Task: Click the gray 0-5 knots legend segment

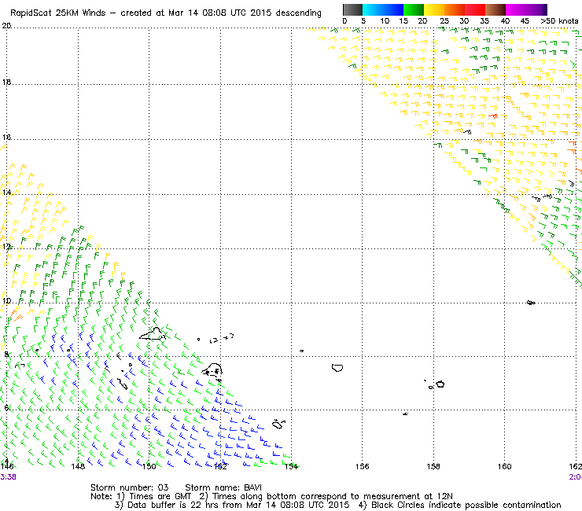Action: [x=352, y=9]
